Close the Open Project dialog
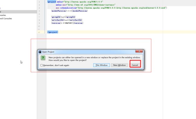The height and width of the screenshot is (119, 196). tap(139, 51)
